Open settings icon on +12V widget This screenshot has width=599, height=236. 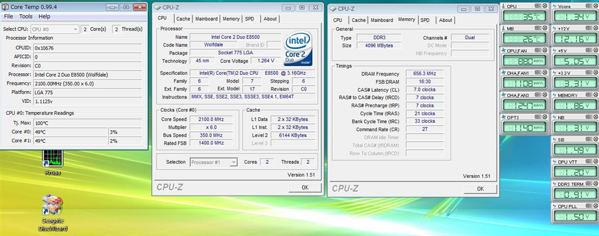[588, 28]
